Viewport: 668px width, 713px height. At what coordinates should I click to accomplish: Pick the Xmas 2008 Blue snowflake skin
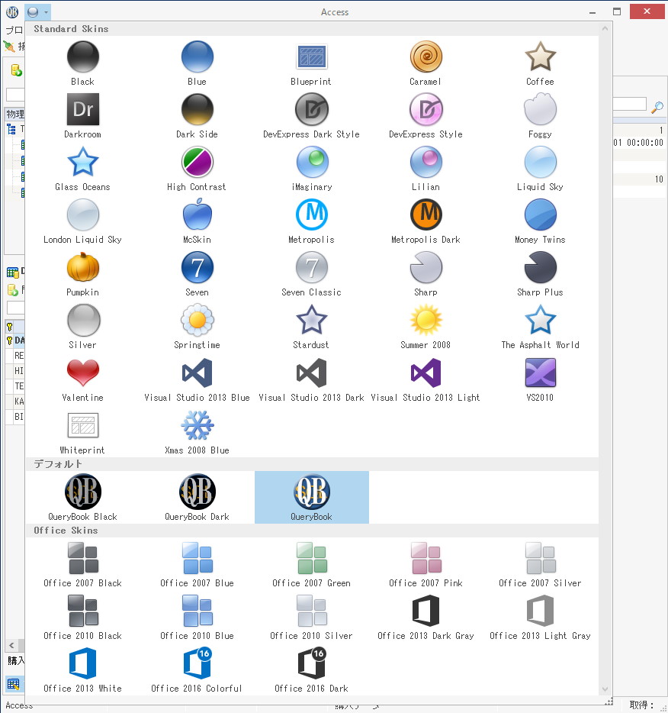197,432
